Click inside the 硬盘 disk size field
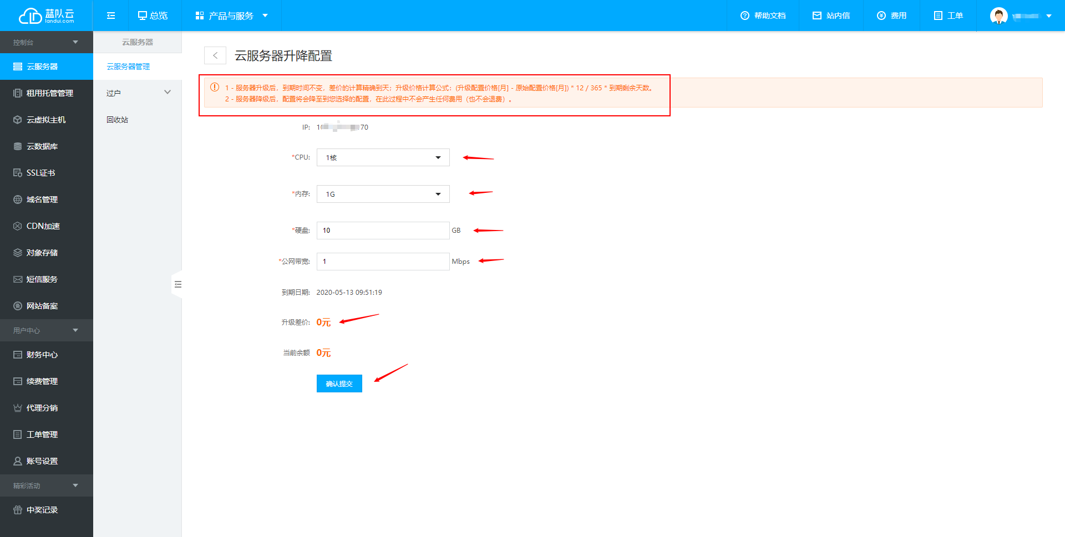 click(x=382, y=230)
